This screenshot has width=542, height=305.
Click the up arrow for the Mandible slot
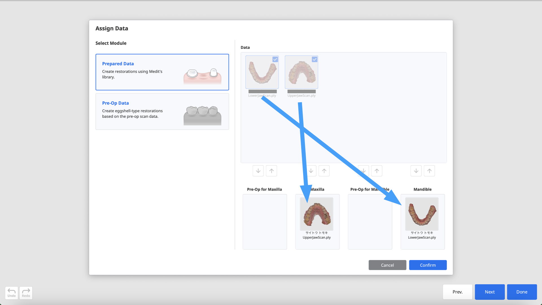pyautogui.click(x=429, y=171)
